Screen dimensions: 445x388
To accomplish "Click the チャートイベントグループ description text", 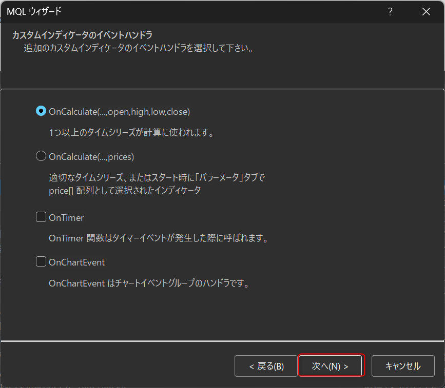I will point(149,283).
